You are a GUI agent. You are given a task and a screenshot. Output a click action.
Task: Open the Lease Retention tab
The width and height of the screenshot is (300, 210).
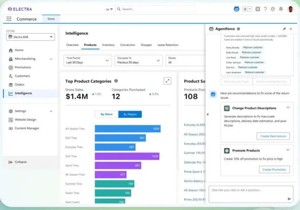(x=168, y=45)
